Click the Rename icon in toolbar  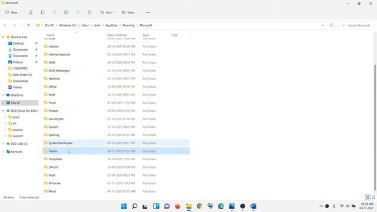(x=66, y=12)
